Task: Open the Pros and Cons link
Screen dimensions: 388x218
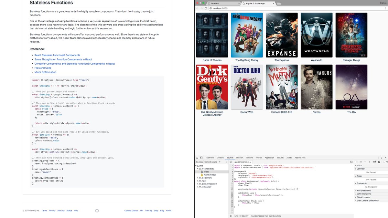Action: (43, 68)
